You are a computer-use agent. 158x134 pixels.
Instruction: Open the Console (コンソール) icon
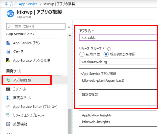[8, 89]
